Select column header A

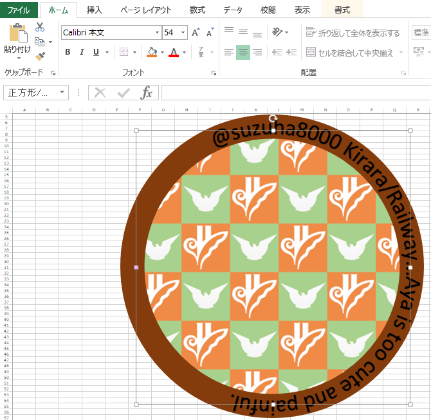(x=24, y=110)
